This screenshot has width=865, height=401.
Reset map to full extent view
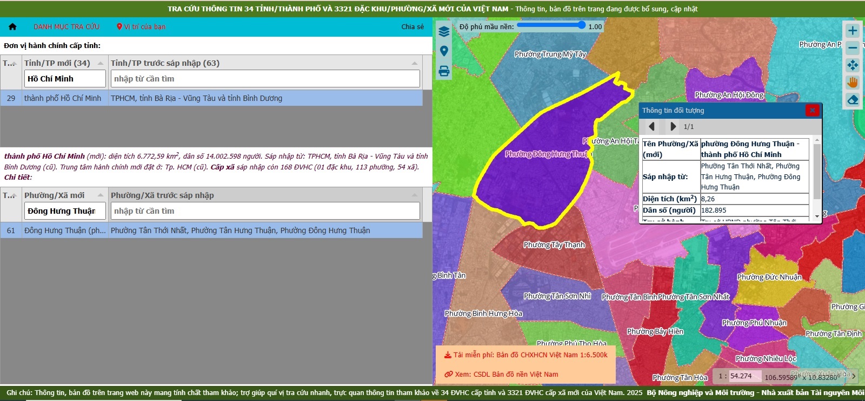click(x=853, y=65)
